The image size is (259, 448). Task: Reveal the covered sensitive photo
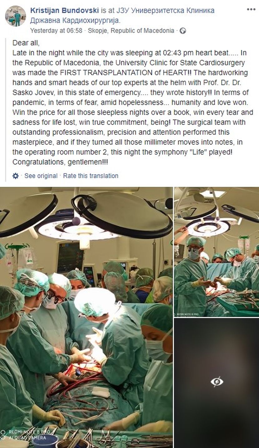tap(217, 383)
